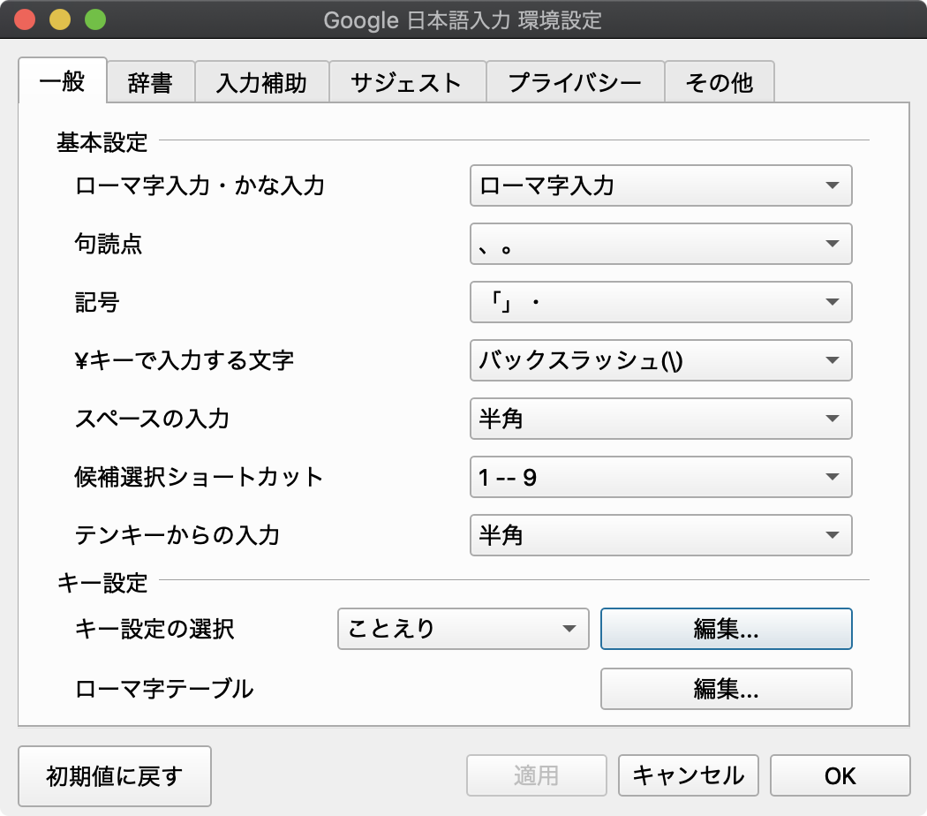This screenshot has width=927, height=816.
Task: Expand the テンキーからの入力 dropdown
Action: 660,535
